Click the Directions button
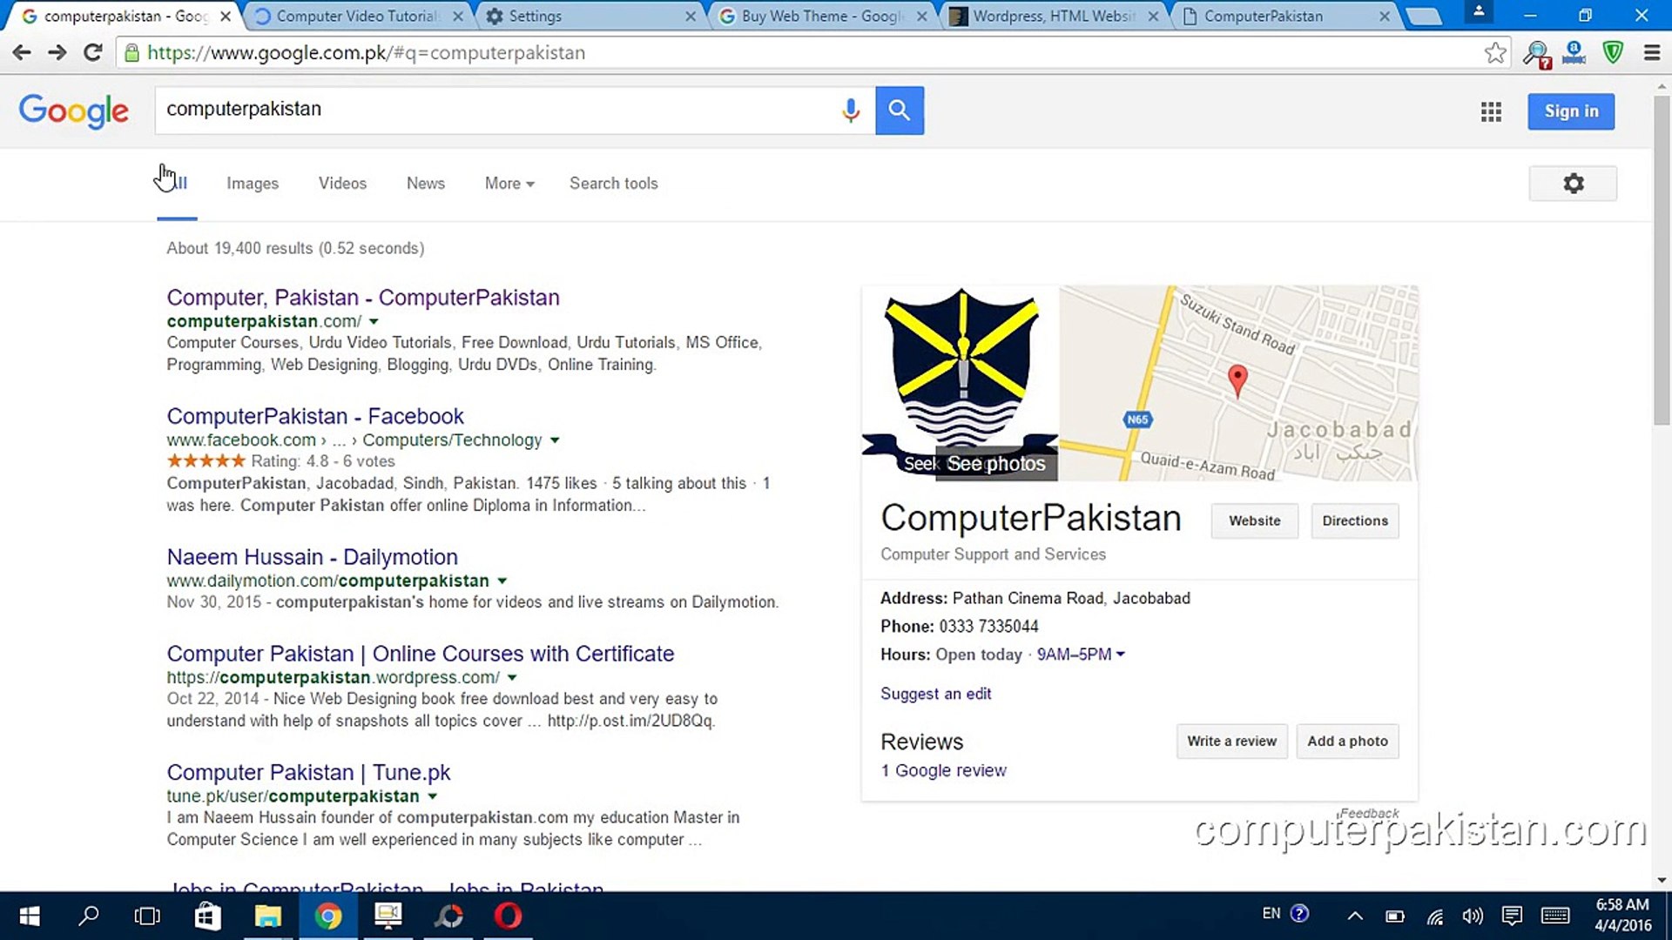Image resolution: width=1672 pixels, height=940 pixels. 1355,520
